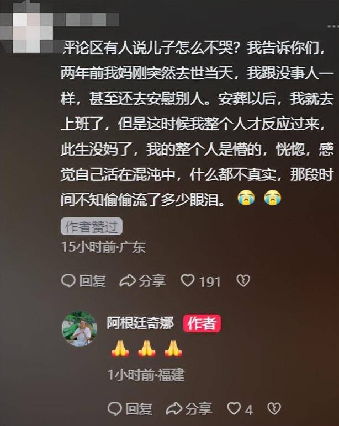Image resolution: width=339 pixels, height=426 pixels.
Task: Share the comment with 191 likes
Action: [x=142, y=281]
